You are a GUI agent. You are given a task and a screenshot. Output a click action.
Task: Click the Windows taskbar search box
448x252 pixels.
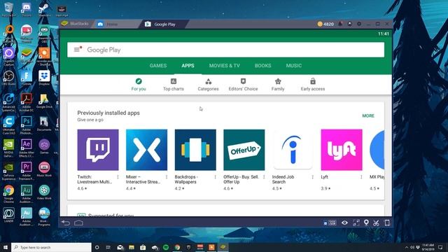click(51, 247)
